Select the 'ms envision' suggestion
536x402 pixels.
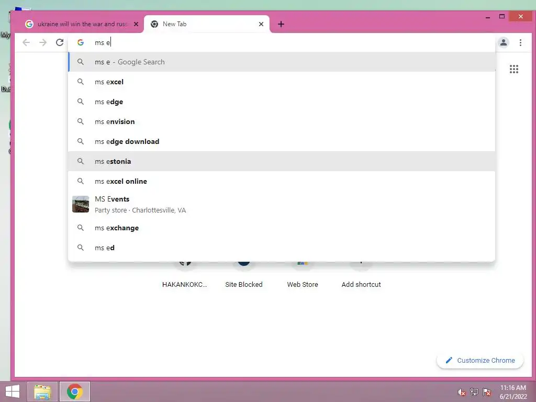click(282, 121)
